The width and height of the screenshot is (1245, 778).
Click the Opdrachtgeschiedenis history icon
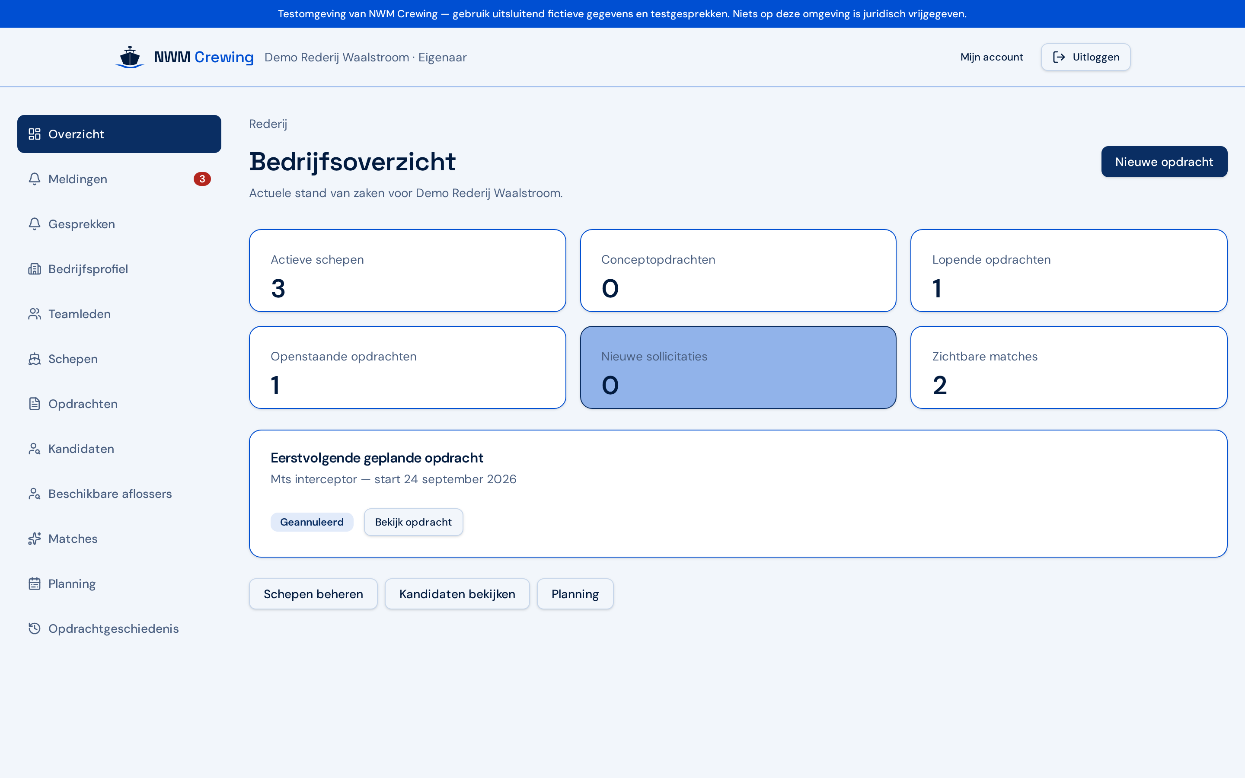tap(35, 628)
